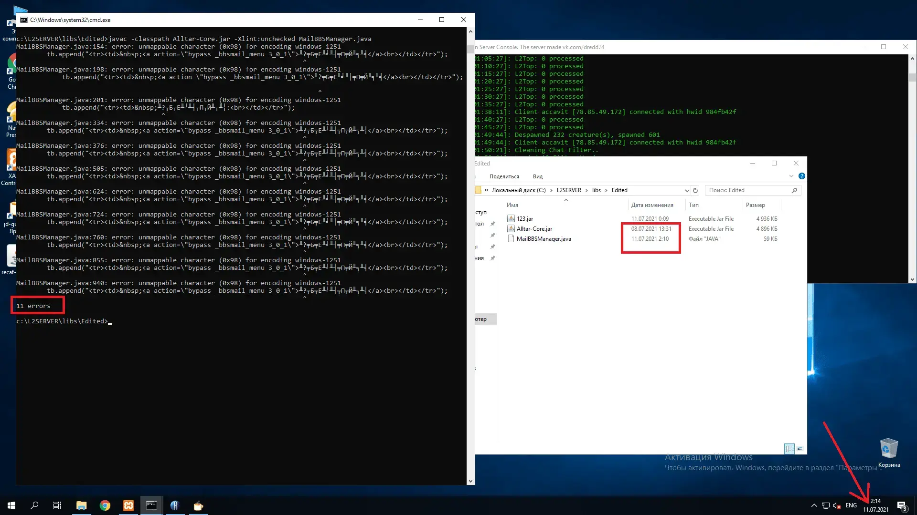This screenshot has height=515, width=917.
Task: Open the Вид ribbon tab in Explorer
Action: pyautogui.click(x=538, y=176)
